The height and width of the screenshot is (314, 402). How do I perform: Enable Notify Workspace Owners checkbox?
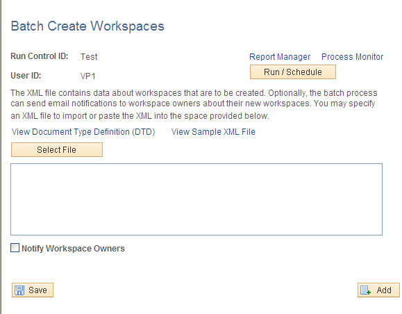15,248
